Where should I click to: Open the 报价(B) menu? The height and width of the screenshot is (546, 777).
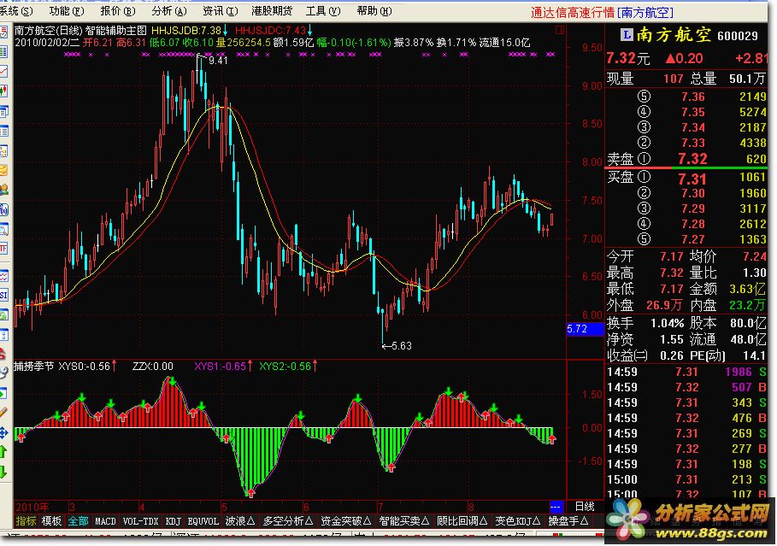click(117, 11)
